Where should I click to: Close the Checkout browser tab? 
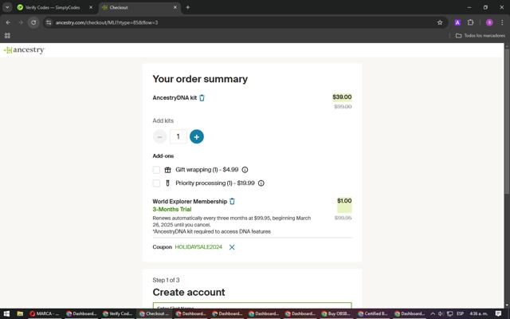tap(175, 7)
